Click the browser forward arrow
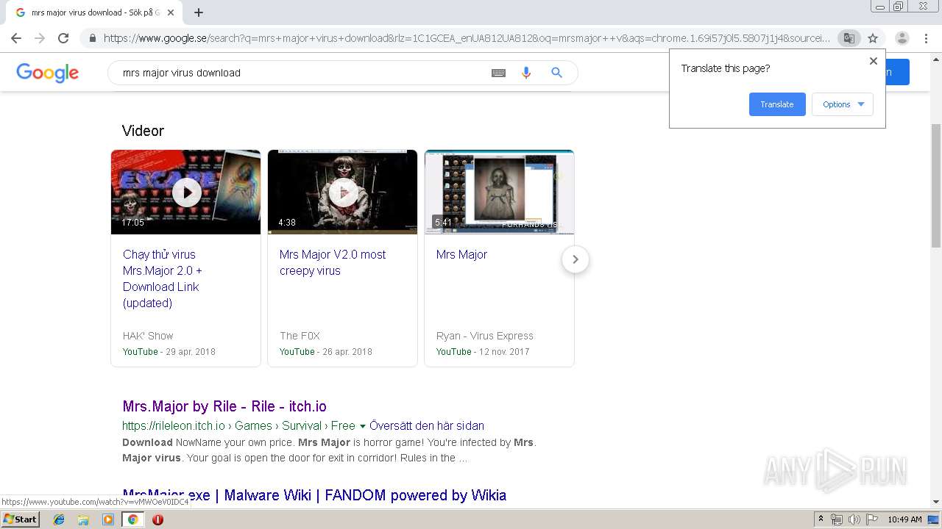 [x=40, y=38]
